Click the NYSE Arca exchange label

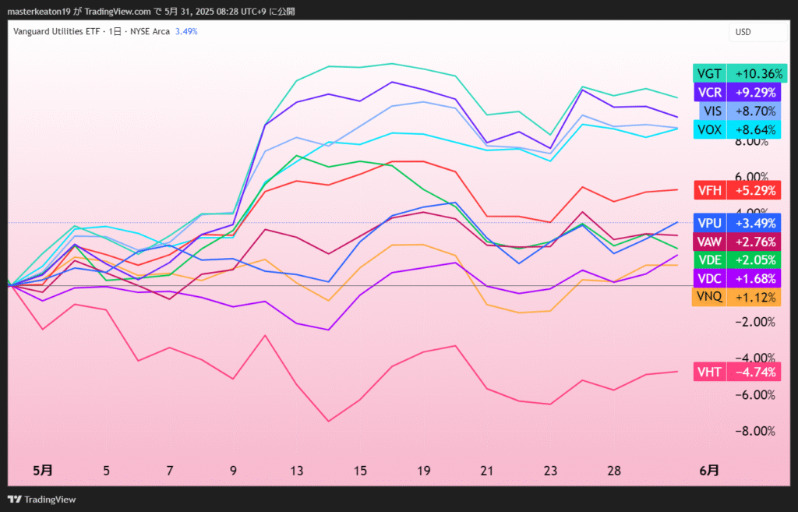click(x=150, y=31)
